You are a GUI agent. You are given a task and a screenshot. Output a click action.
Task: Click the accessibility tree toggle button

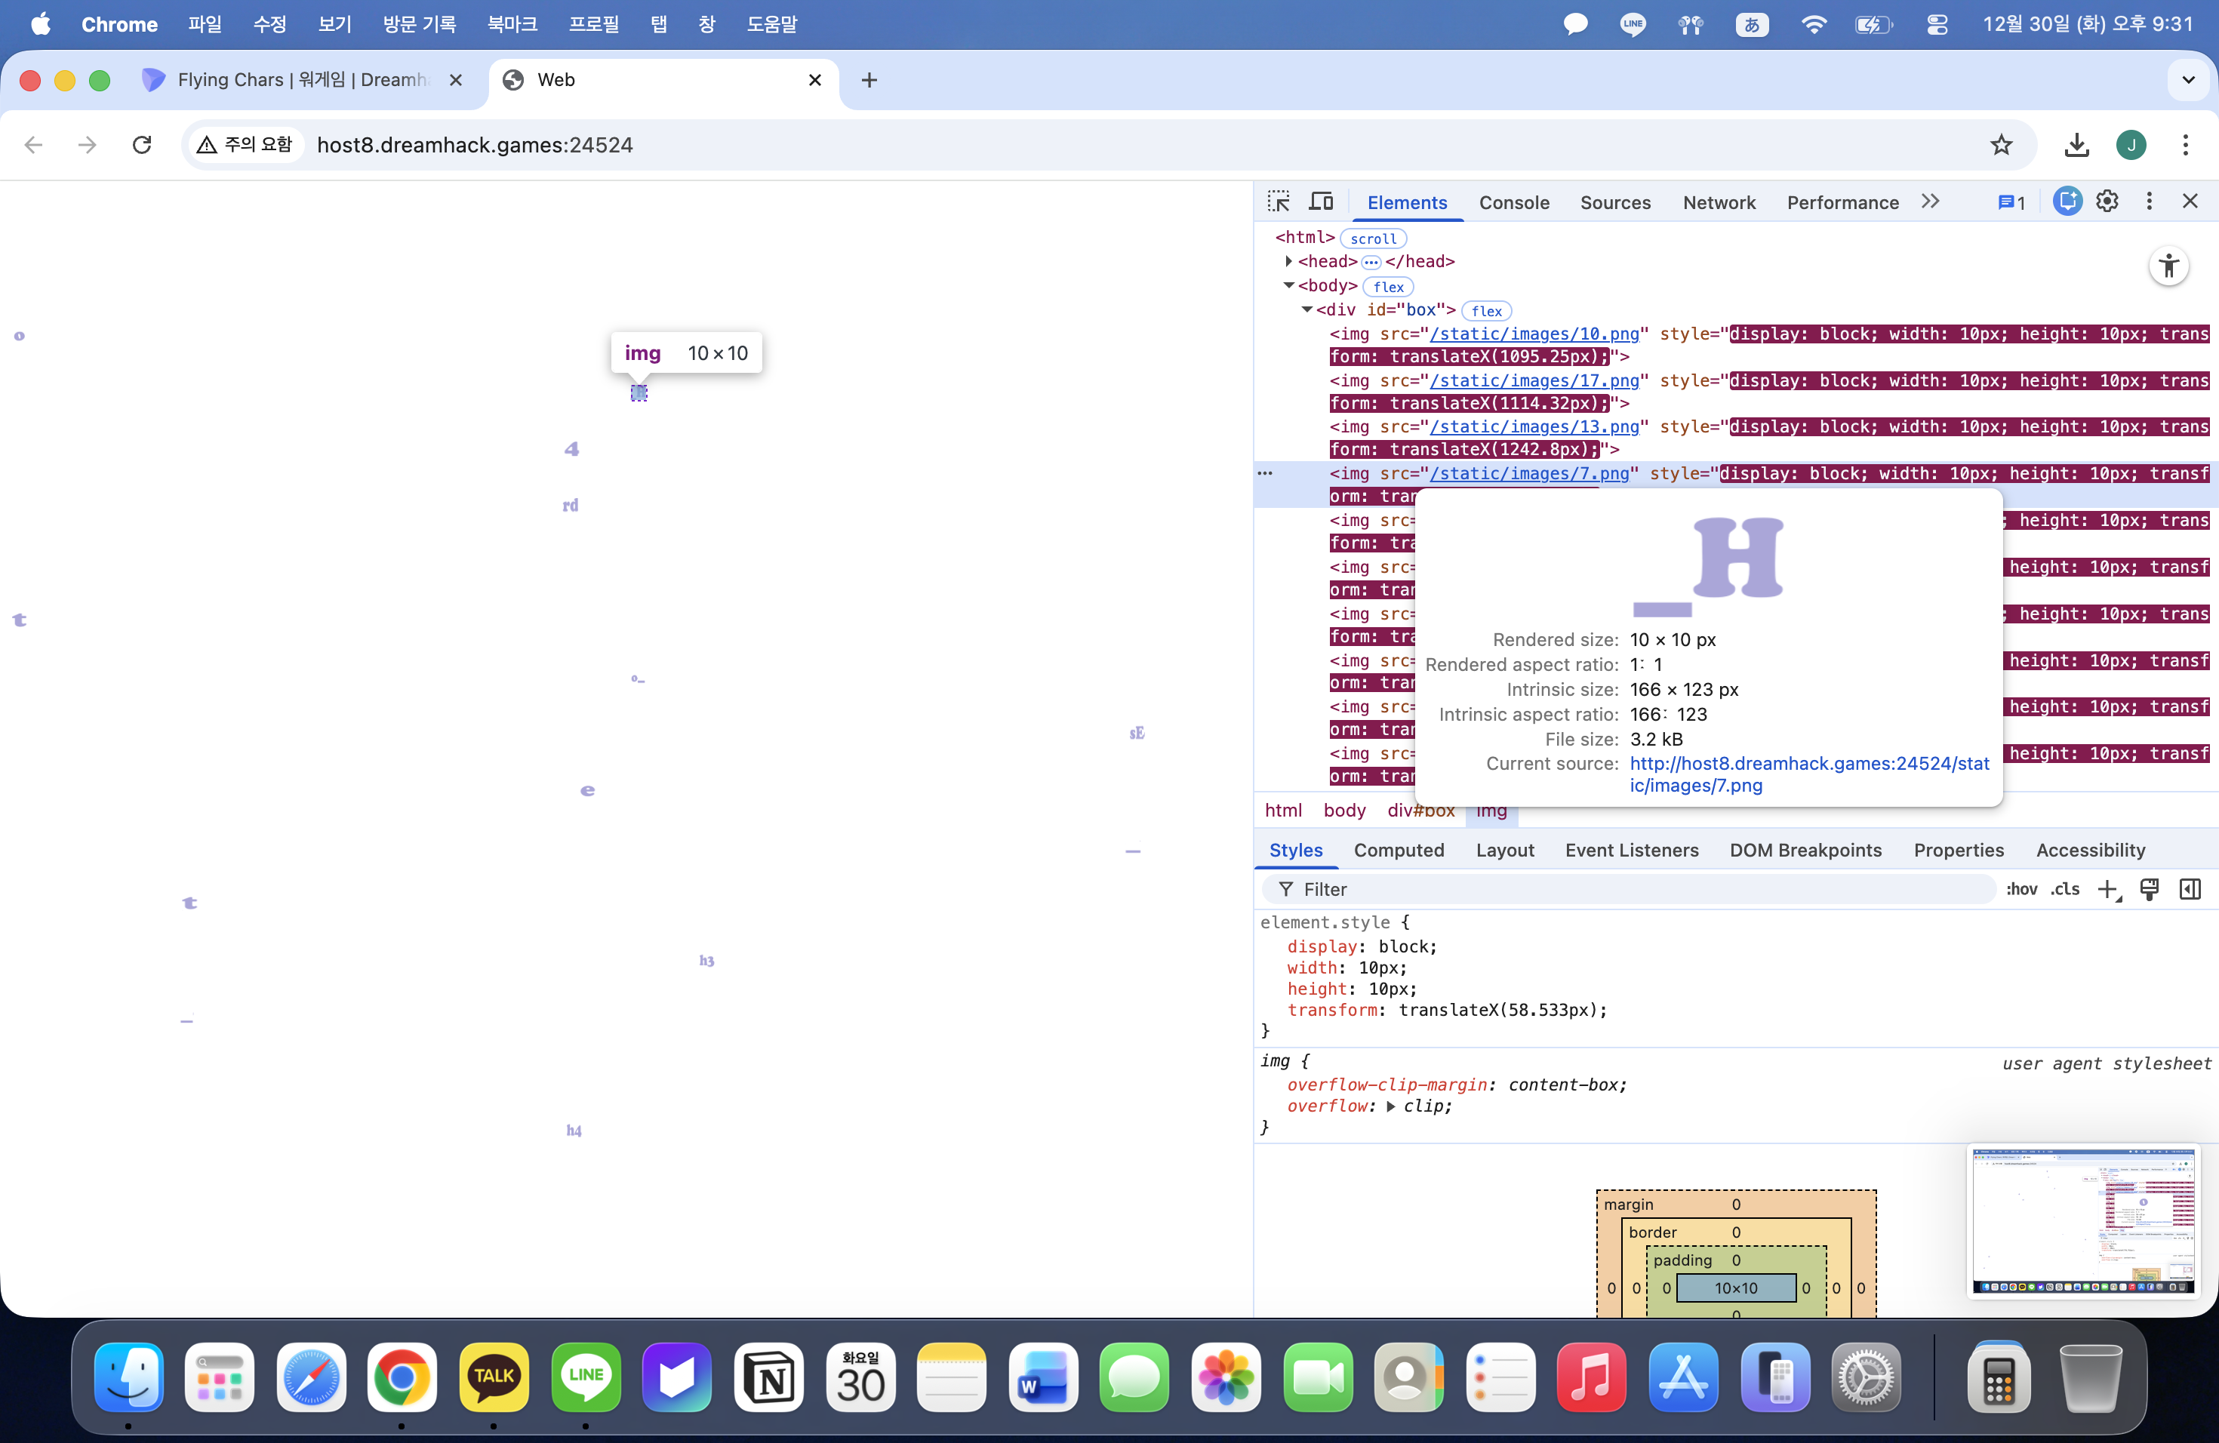[x=2168, y=266]
